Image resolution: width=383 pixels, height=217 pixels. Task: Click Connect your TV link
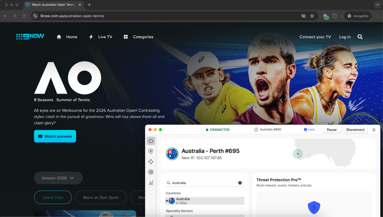click(x=315, y=37)
